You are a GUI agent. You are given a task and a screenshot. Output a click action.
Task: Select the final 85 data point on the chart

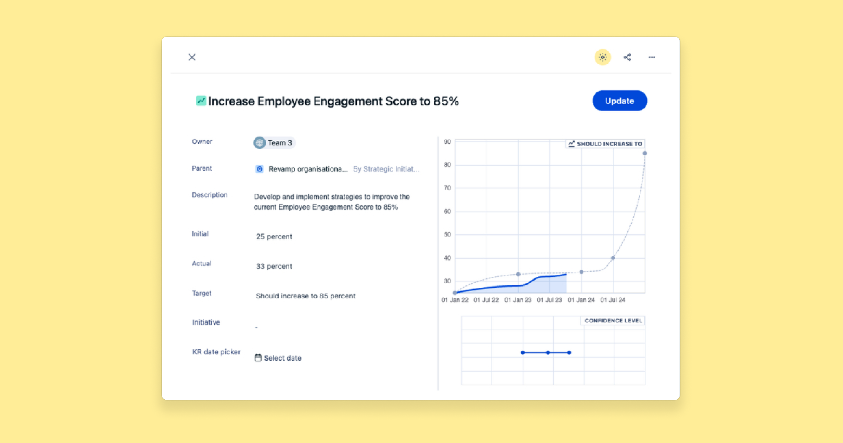pyautogui.click(x=645, y=153)
